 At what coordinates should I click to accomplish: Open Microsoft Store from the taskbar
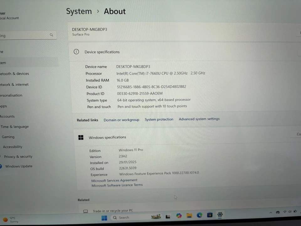click(209, 216)
